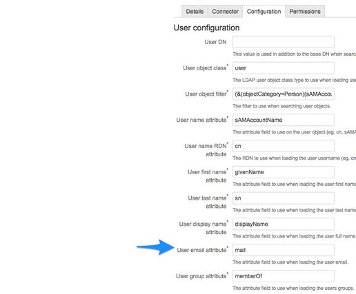Click the User first name attribute label
The height and width of the screenshot is (294, 356).
pyautogui.click(x=207, y=176)
